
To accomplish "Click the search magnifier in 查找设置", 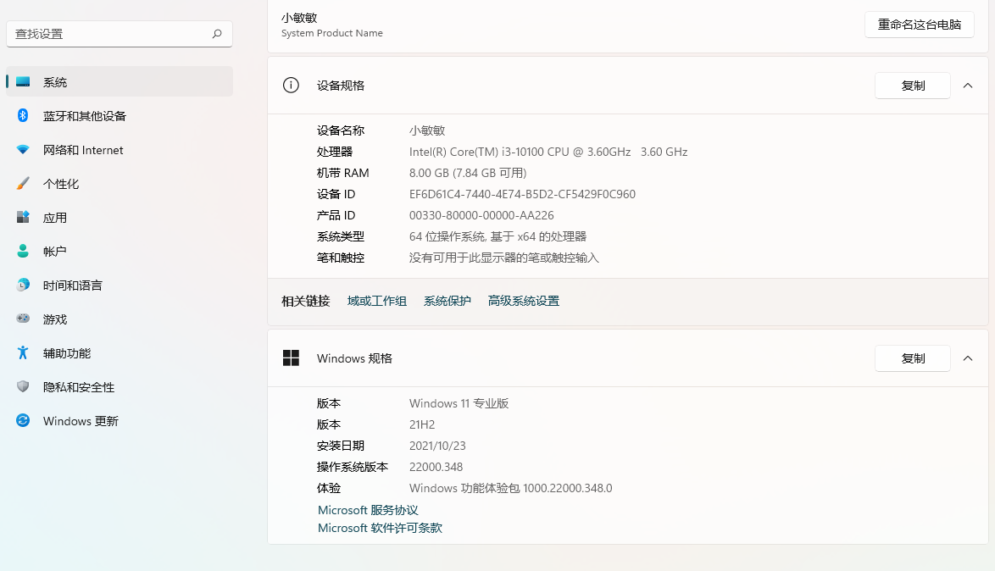I will click(x=218, y=34).
